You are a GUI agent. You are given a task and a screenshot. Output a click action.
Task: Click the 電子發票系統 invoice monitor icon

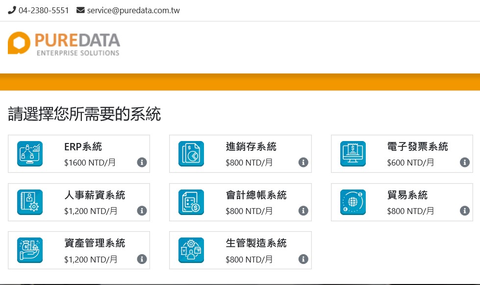(353, 154)
